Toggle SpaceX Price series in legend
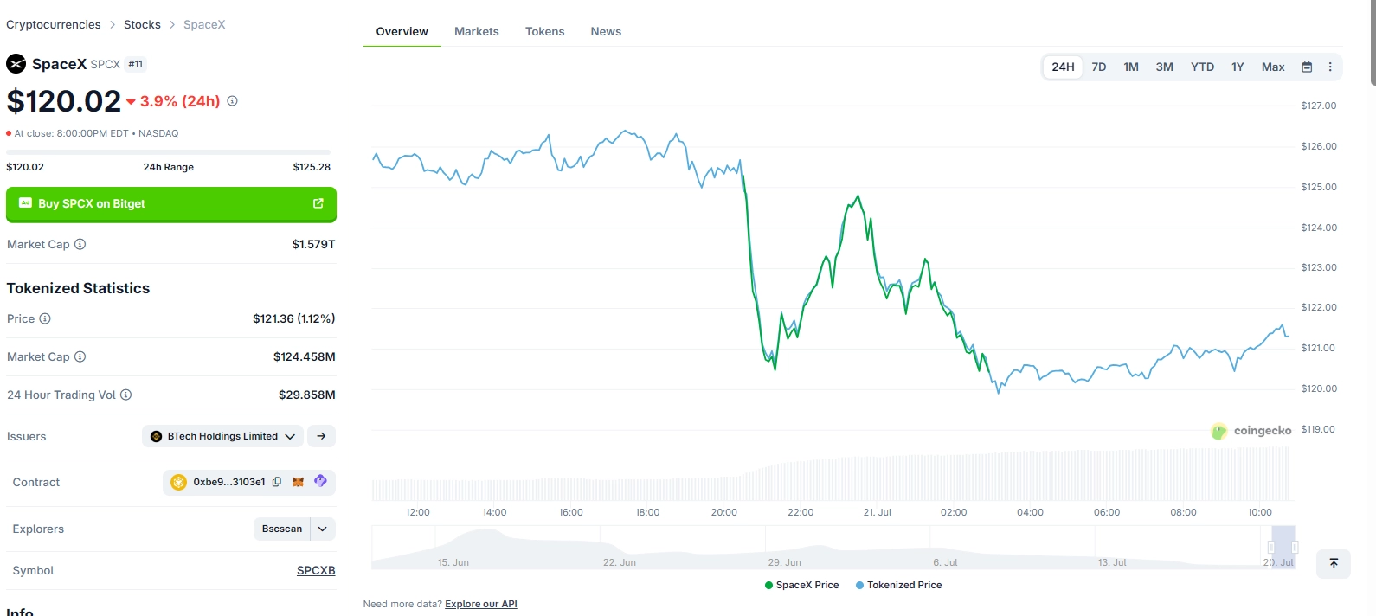Screen dimensions: 1376x616 click(x=802, y=585)
